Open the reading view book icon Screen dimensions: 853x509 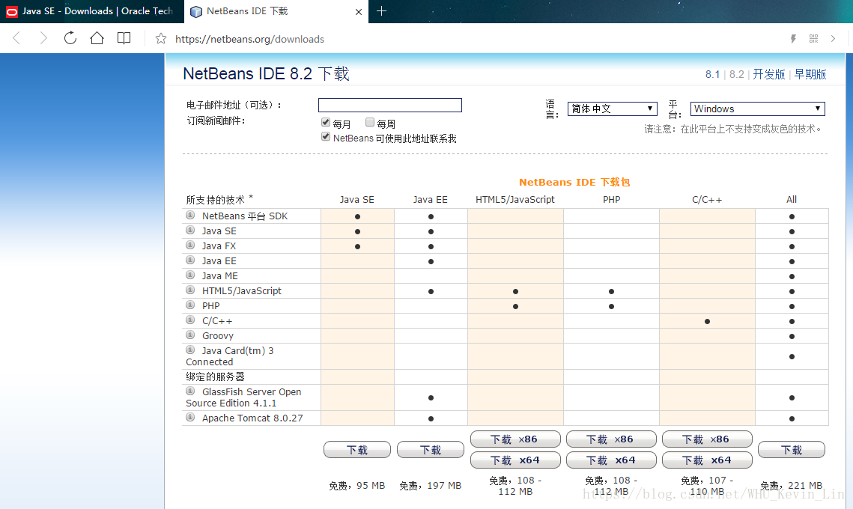pos(124,38)
